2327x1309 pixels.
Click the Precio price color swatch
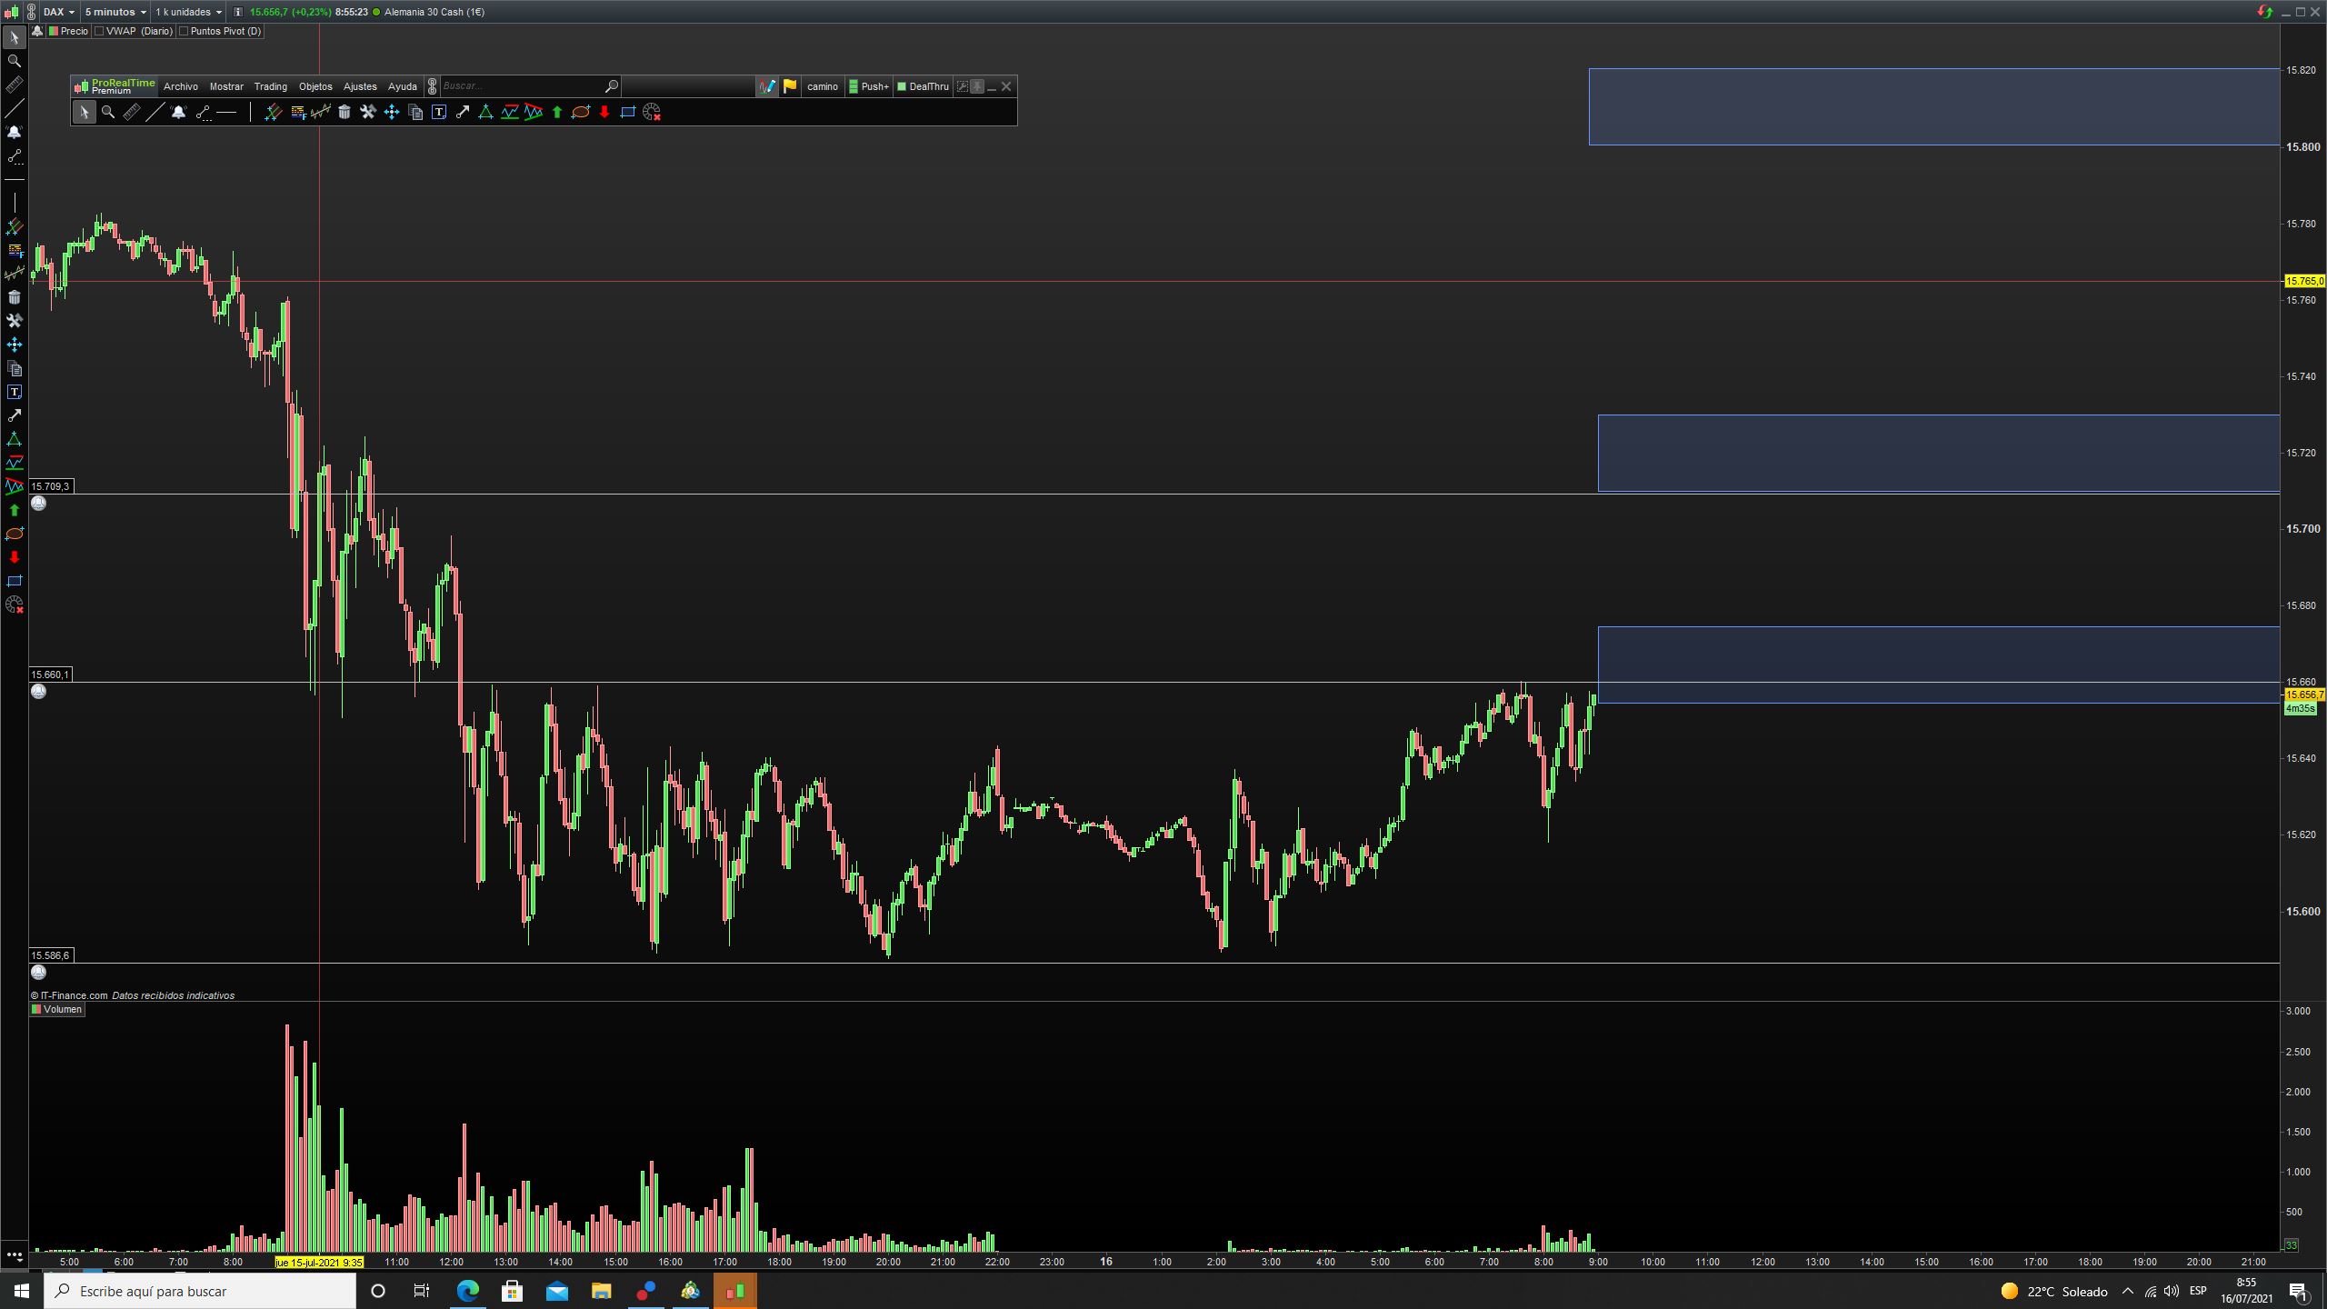54,31
